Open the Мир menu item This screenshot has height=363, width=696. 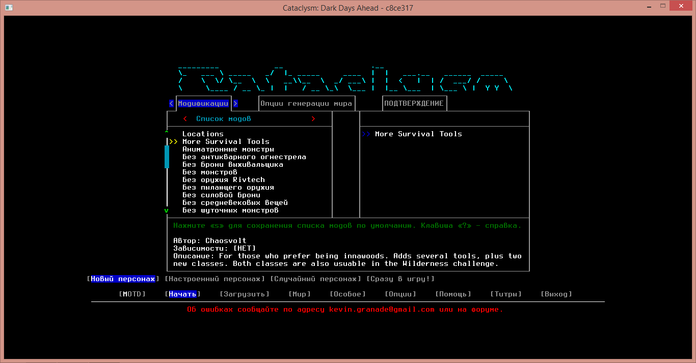299,294
